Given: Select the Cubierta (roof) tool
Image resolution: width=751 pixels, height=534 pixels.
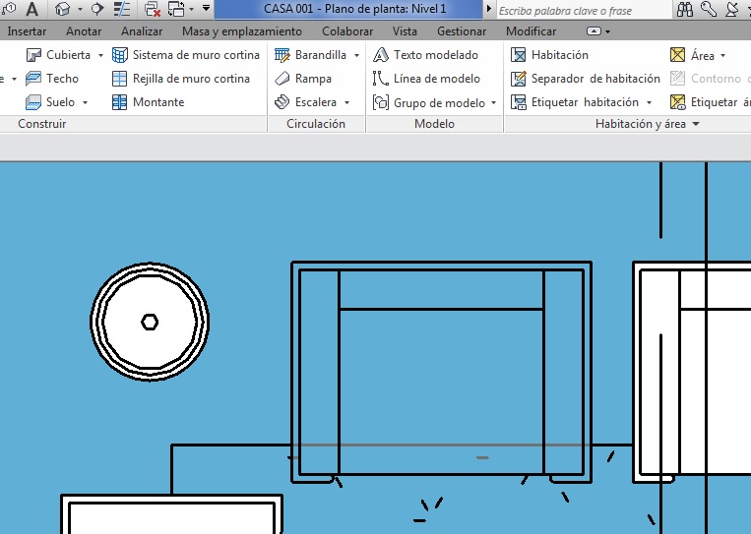Looking at the screenshot, I should pyautogui.click(x=59, y=55).
